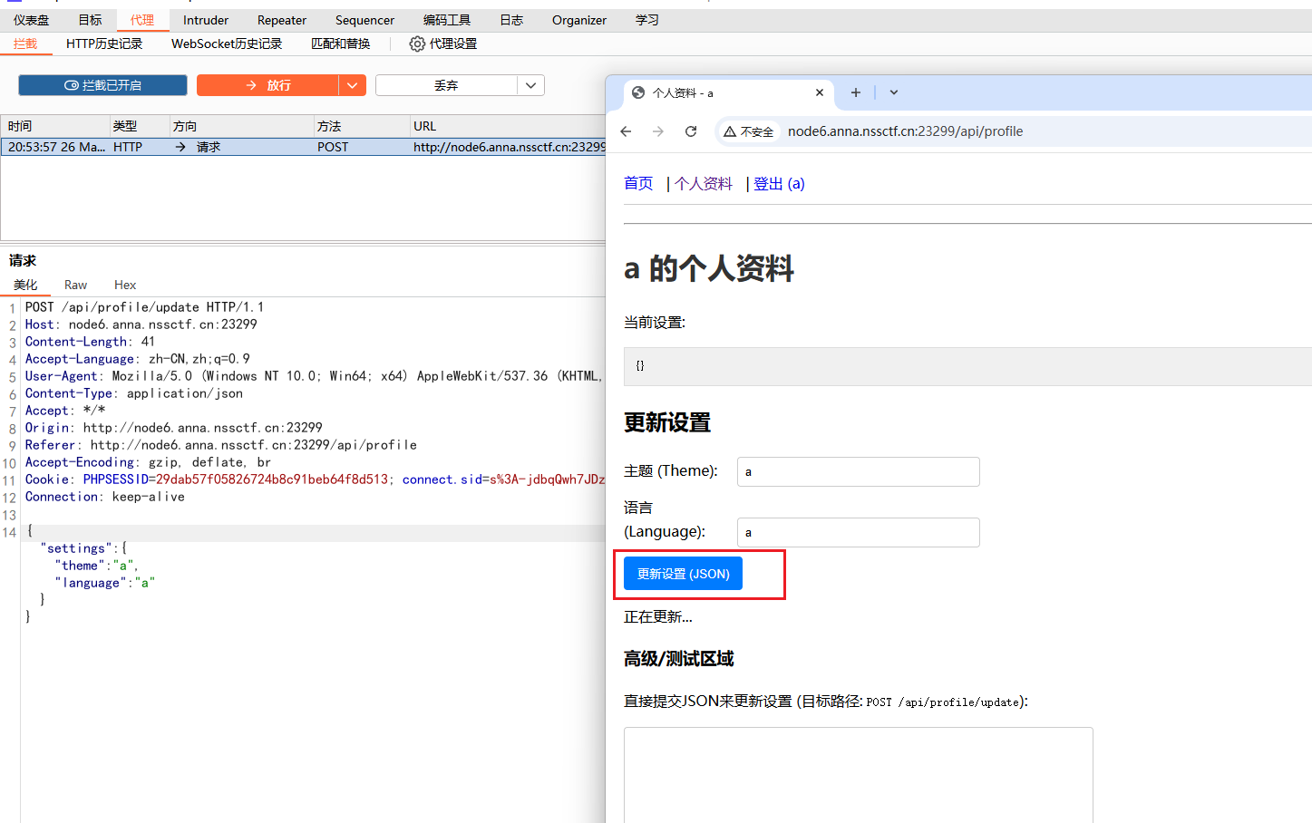This screenshot has height=823, width=1312.
Task: Open the HTTP历史记录 sub-tab
Action: 104,44
